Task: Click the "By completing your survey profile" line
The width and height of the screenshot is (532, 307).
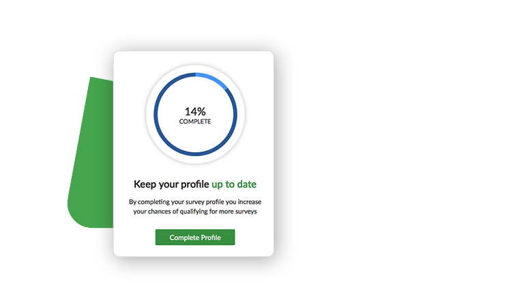Action: [x=195, y=201]
